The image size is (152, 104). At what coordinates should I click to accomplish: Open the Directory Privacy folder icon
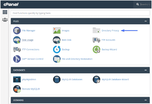point(96,30)
